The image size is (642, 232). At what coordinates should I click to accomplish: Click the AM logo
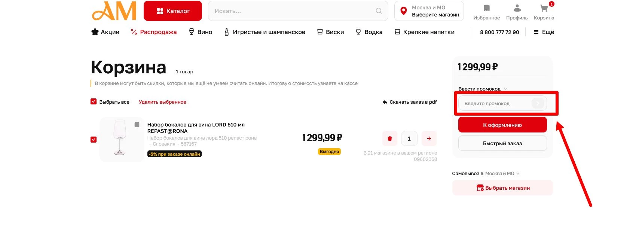pyautogui.click(x=114, y=11)
